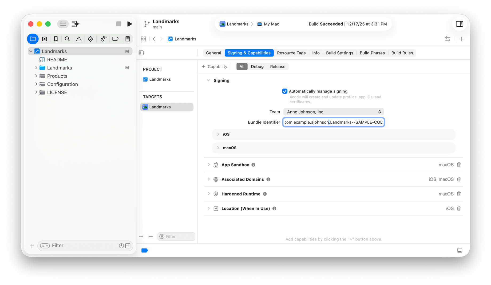This screenshot has height=285, width=491.
Task: Collapse the Signing section
Action: (x=208, y=80)
